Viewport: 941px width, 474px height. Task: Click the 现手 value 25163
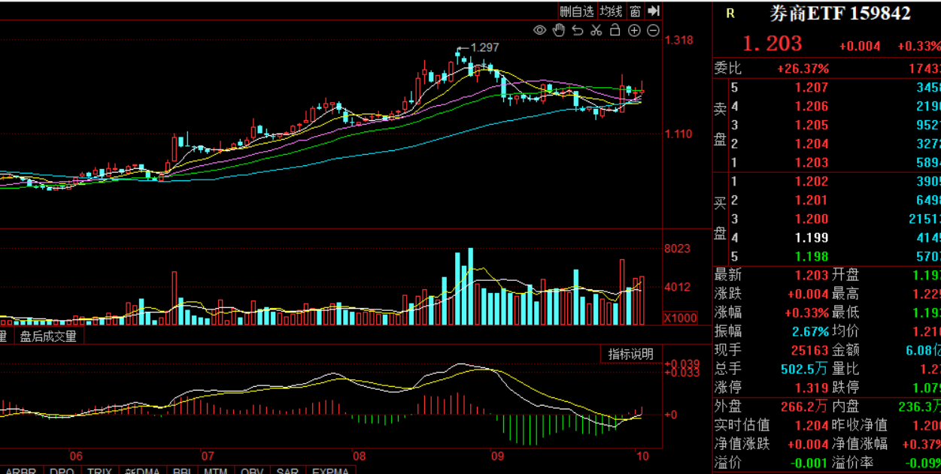point(809,350)
